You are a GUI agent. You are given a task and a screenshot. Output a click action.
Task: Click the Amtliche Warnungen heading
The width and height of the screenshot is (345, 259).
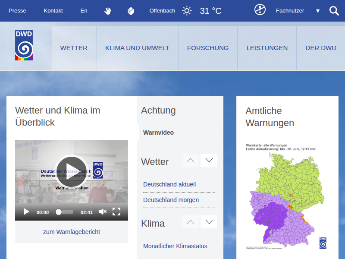pos(270,117)
